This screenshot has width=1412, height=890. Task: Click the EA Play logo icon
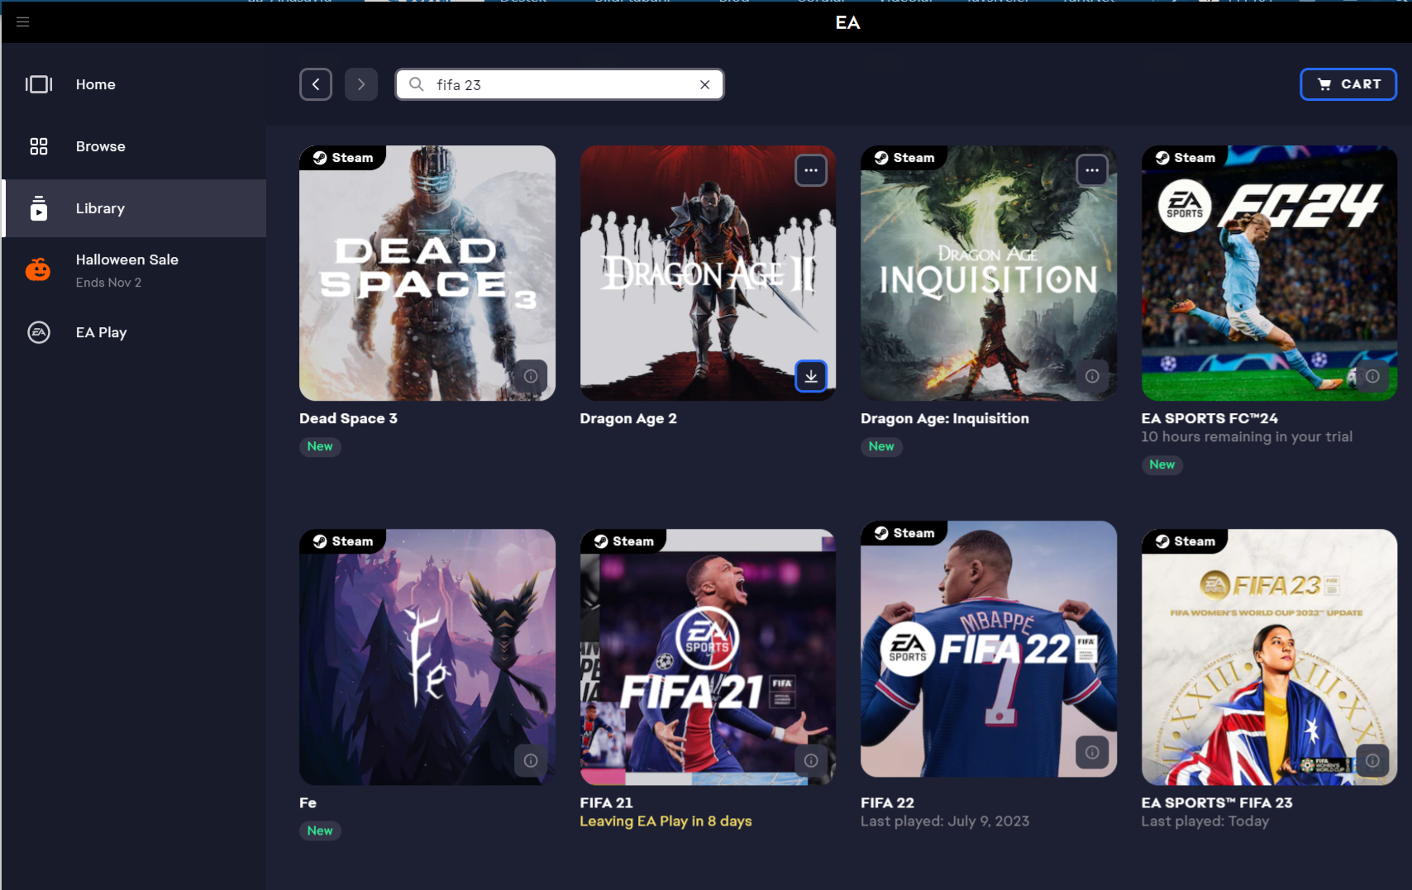39,332
